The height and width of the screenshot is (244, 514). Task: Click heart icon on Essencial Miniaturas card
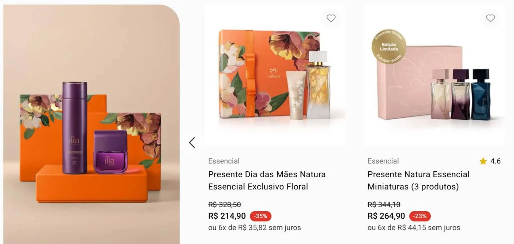[x=490, y=18]
